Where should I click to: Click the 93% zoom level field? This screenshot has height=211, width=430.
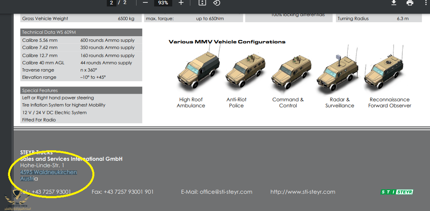163,3
